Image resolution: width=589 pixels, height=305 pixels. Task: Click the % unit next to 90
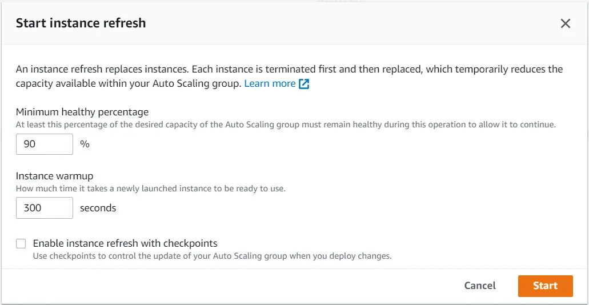coord(85,145)
